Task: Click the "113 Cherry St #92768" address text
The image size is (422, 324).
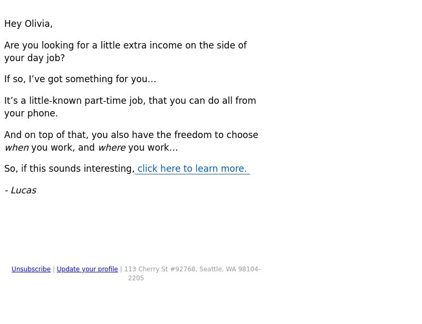Action: [161, 269]
